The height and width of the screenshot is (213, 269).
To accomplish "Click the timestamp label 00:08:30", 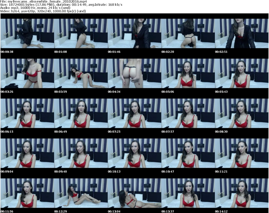I will coord(221,132).
